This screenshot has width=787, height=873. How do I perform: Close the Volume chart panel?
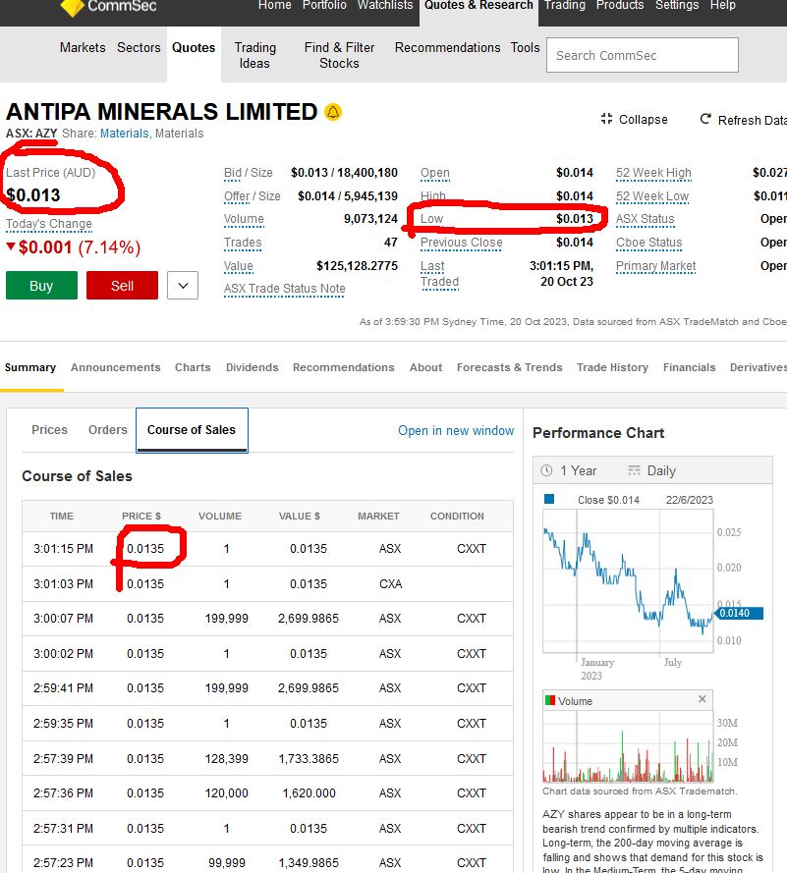point(702,699)
